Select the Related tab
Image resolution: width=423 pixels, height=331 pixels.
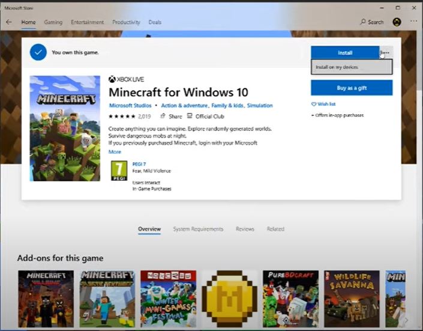pyautogui.click(x=275, y=229)
